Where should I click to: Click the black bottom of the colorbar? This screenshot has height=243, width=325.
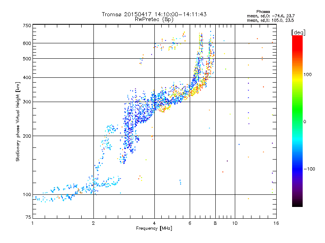click(297, 204)
